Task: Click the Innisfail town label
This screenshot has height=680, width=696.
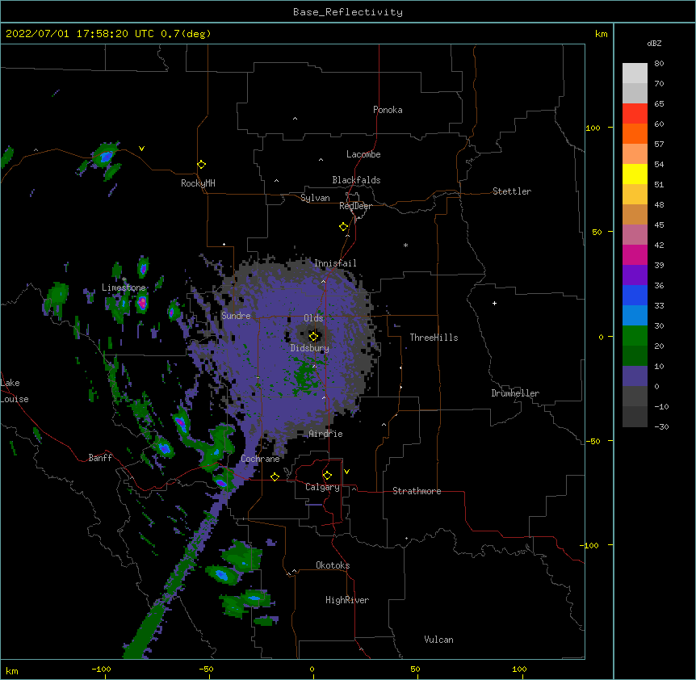Action: tap(335, 263)
